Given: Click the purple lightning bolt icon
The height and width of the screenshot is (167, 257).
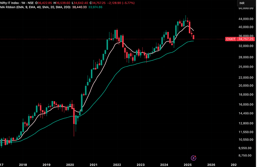Looking at the screenshot, I should tap(194, 158).
